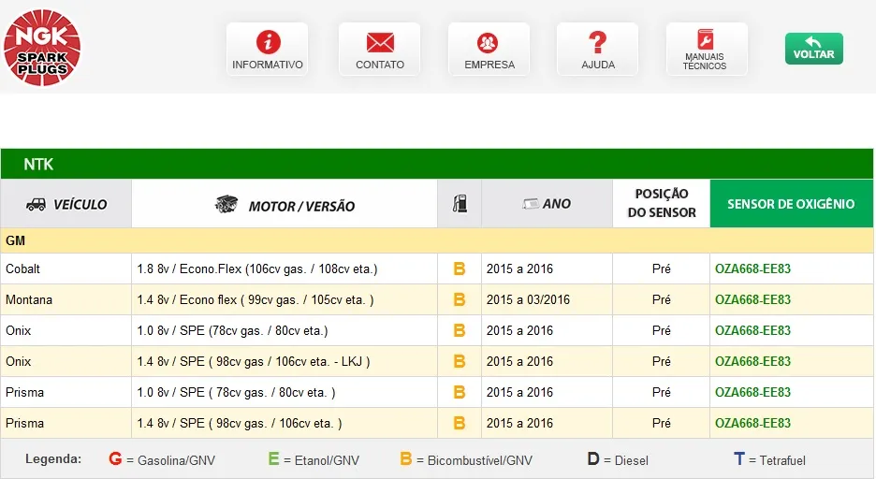876x479 pixels.
Task: Open sensor link for Prisma 1.4 8v
Action: pos(752,423)
